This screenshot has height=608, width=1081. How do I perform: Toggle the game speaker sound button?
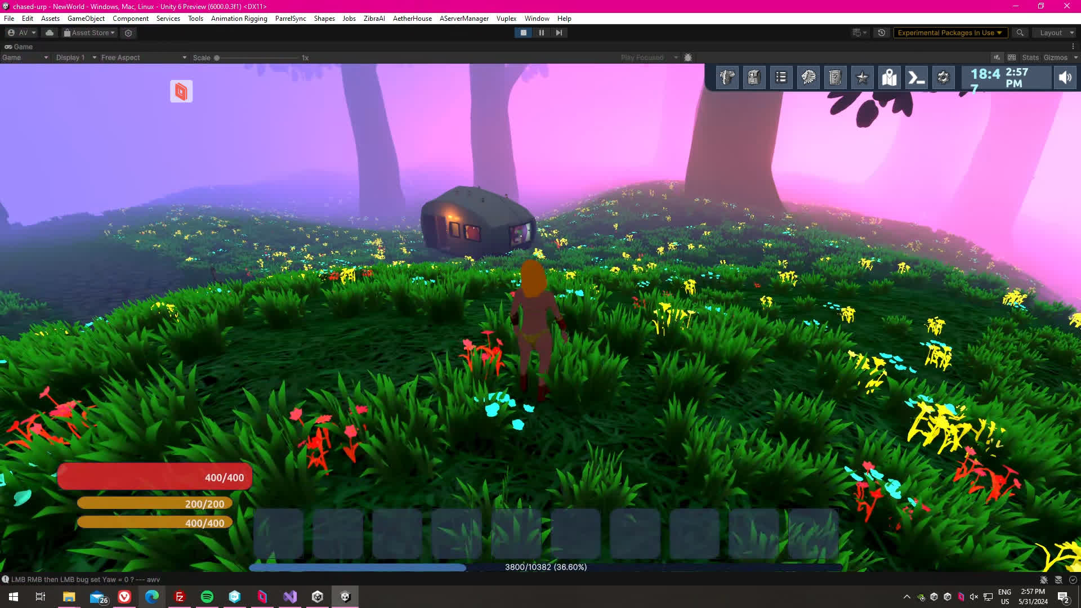tap(1065, 78)
